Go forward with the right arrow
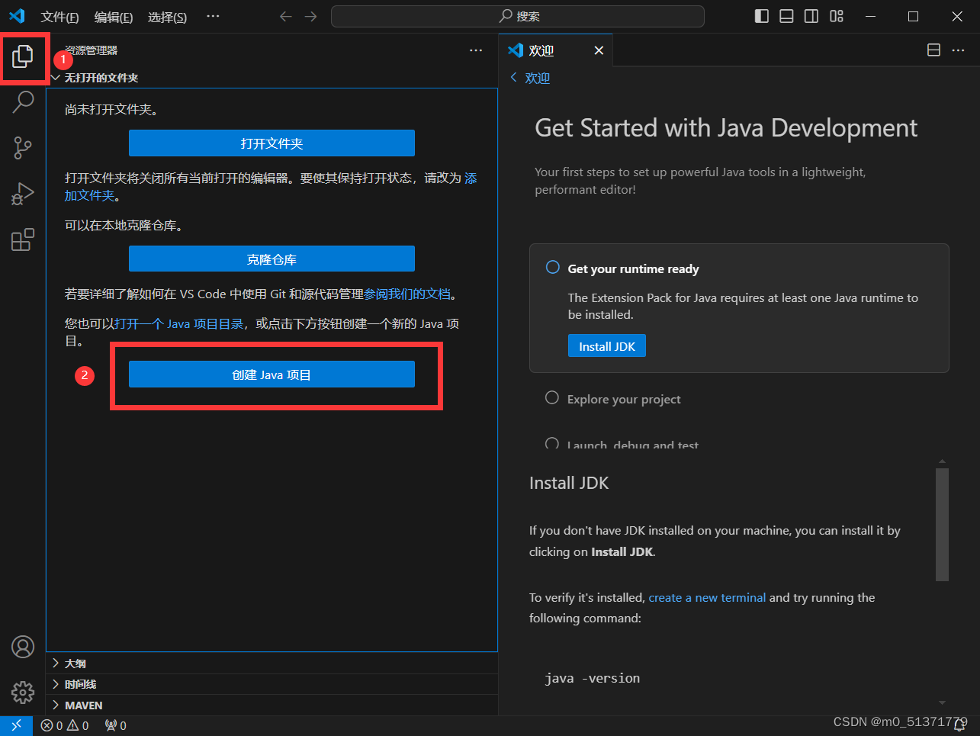The height and width of the screenshot is (736, 980). (310, 16)
